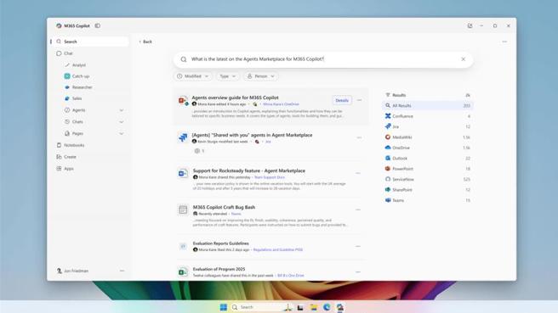Viewport: 558px width, 313px height.
Task: Filter results by ServiceNow
Action: point(427,179)
